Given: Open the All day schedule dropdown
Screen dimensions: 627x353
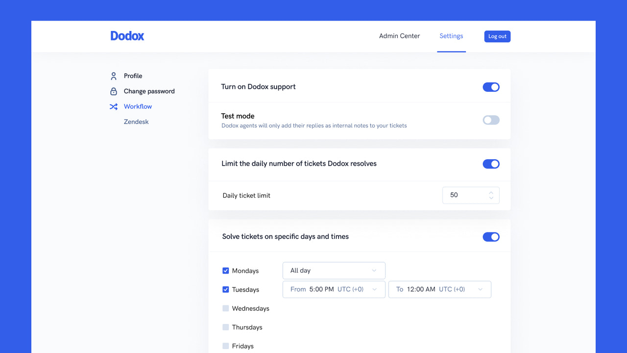Looking at the screenshot, I should pyautogui.click(x=334, y=270).
